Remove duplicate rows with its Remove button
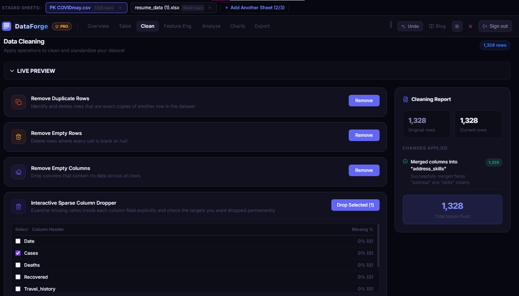Image resolution: width=519 pixels, height=296 pixels. (x=364, y=101)
